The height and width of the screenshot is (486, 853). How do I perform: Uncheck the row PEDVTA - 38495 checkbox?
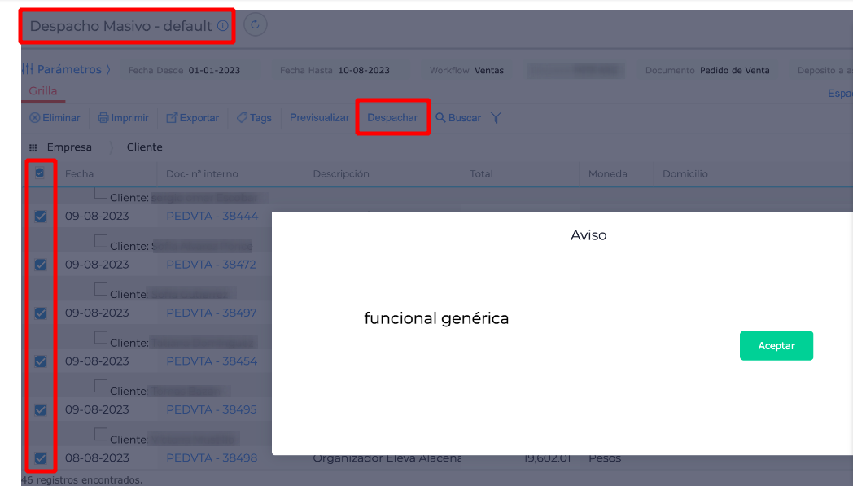click(40, 409)
